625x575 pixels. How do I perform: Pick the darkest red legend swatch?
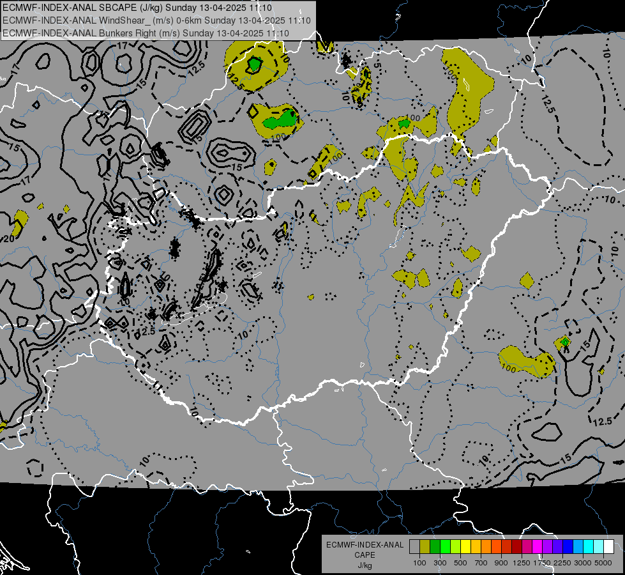516,547
